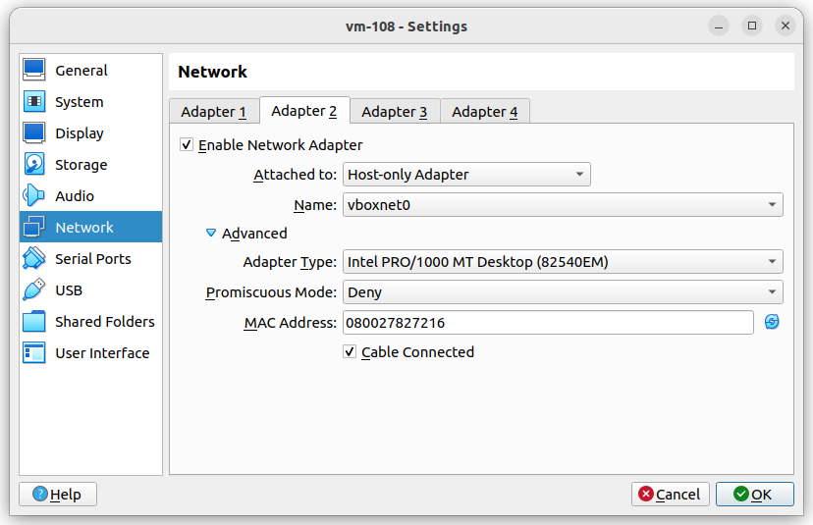Open the Attached to dropdown
The width and height of the screenshot is (813, 525).
[x=466, y=175]
